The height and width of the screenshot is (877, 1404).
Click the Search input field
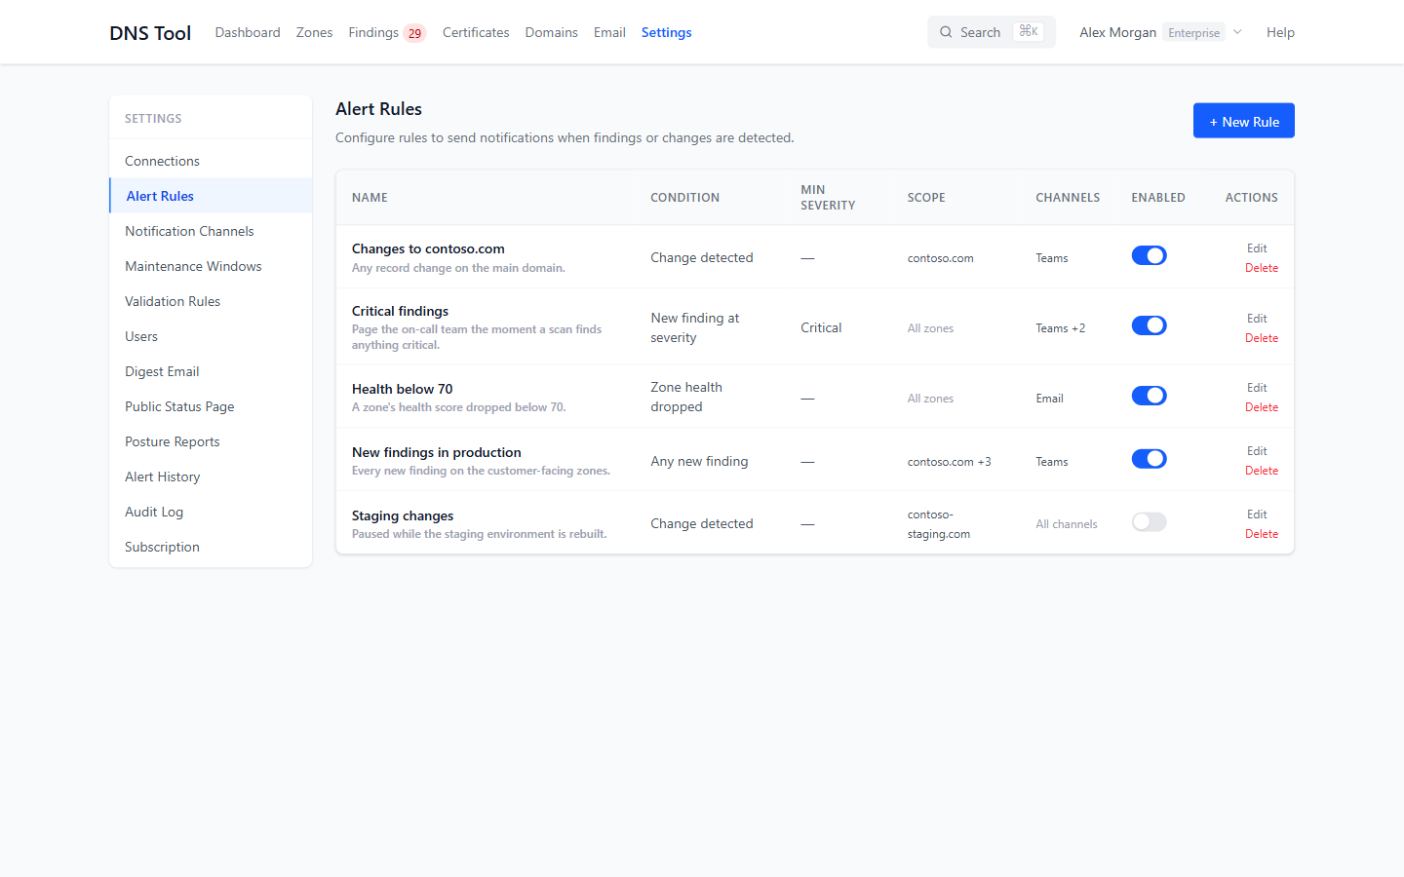[992, 32]
